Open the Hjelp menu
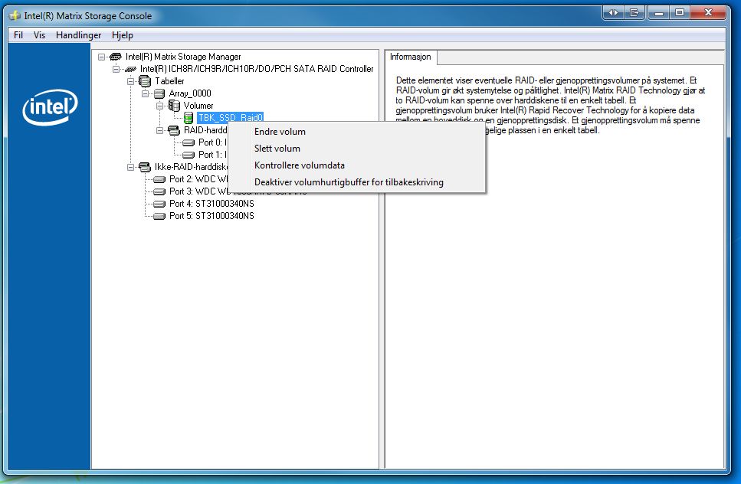The width and height of the screenshot is (741, 484). (123, 35)
